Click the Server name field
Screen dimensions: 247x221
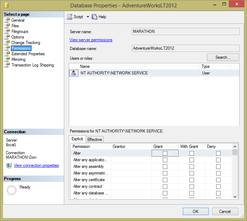[x=186, y=31]
